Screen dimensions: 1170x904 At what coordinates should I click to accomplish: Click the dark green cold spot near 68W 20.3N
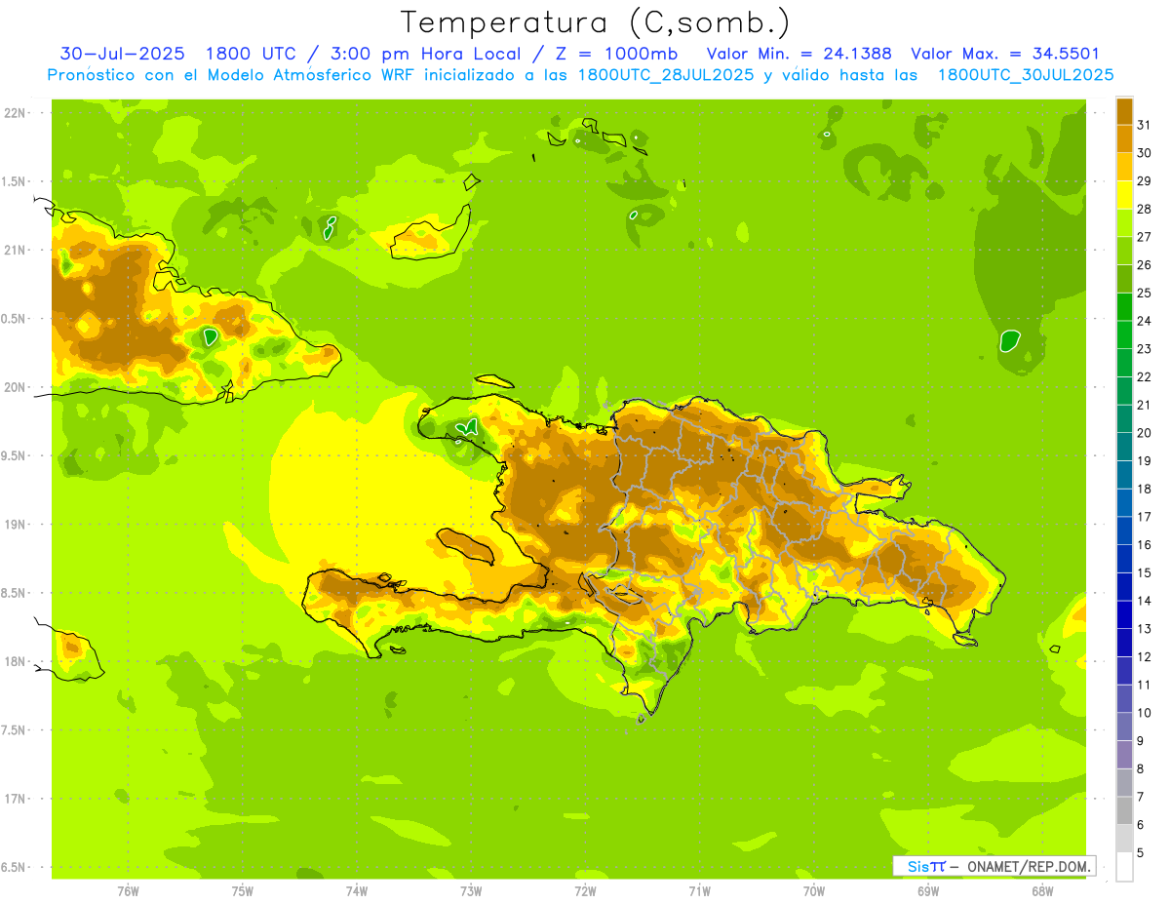(1010, 341)
